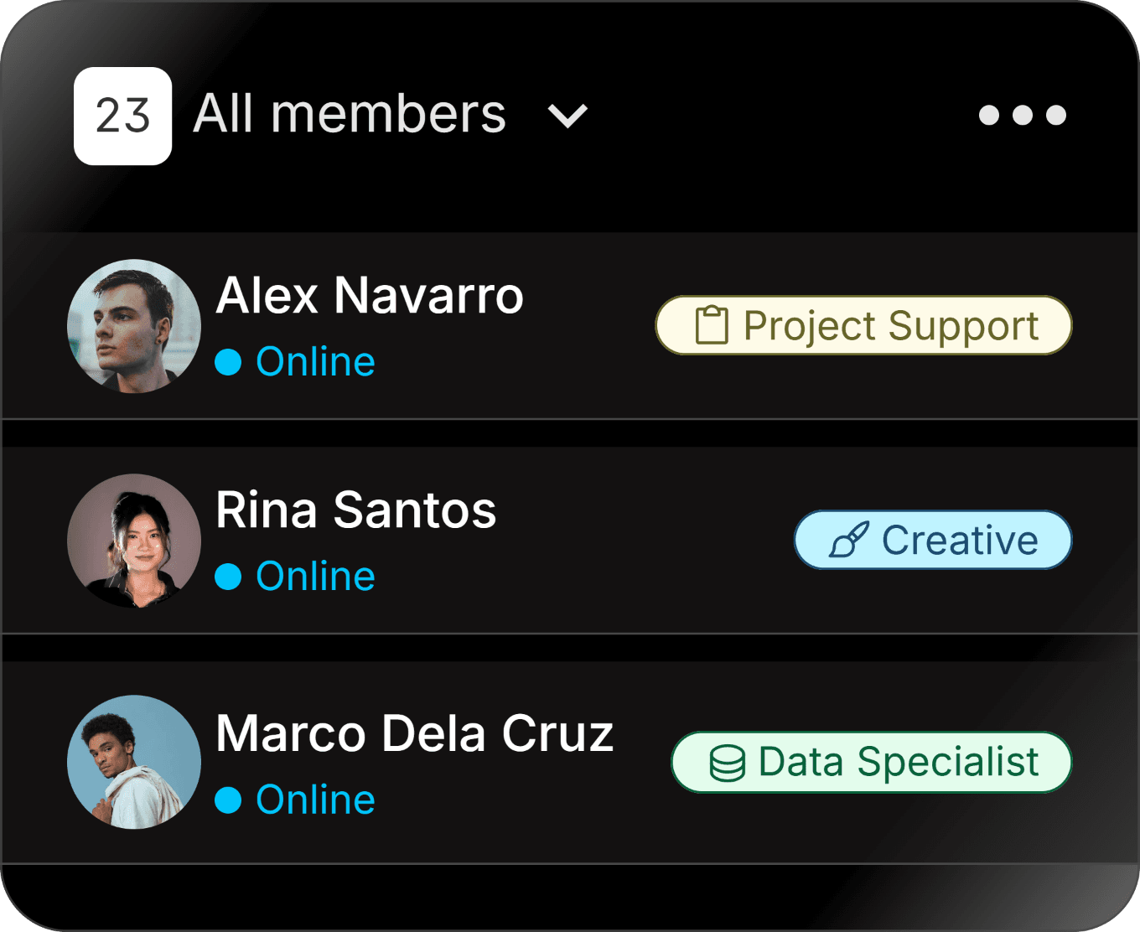Click the 23 member count badge

coord(122,116)
